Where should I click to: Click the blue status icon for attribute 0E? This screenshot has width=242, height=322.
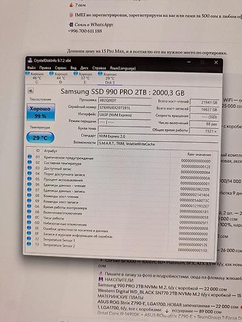click(29, 228)
